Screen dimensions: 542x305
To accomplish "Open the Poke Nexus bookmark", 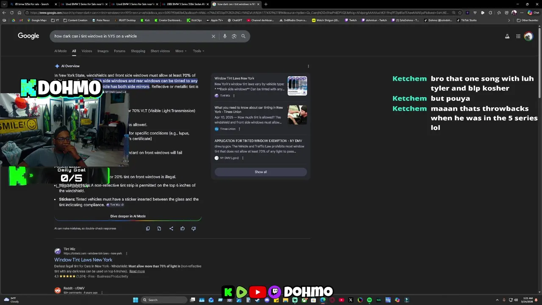I will 100,20.
